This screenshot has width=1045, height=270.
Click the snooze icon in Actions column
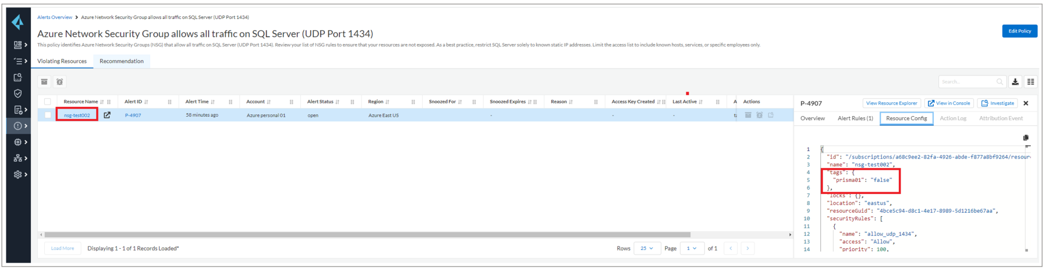(x=759, y=115)
